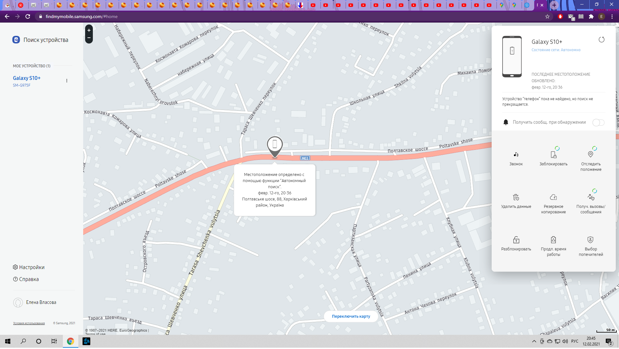Viewport: 619px width, 349px height.
Task: Choose Разблокировать to unlock device
Action: [x=516, y=244]
